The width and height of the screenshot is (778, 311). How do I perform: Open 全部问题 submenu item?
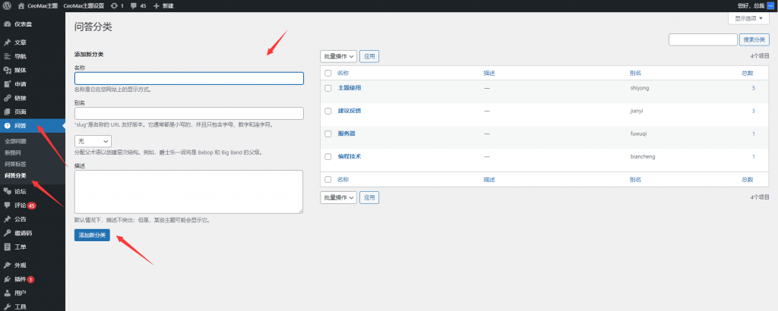coord(16,141)
